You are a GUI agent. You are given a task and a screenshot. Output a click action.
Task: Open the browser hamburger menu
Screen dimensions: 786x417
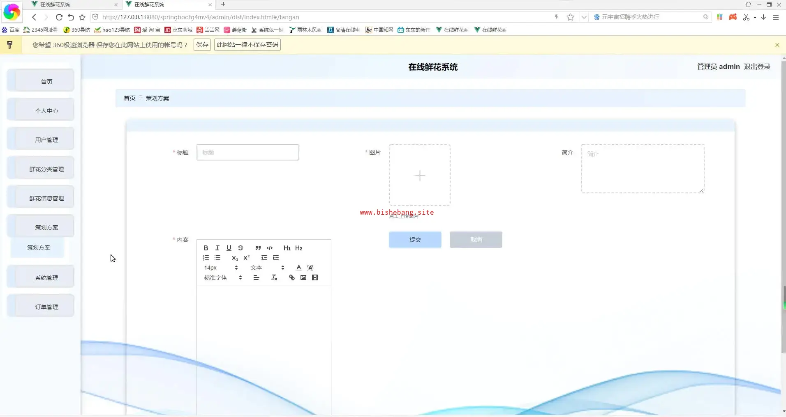coord(776,17)
